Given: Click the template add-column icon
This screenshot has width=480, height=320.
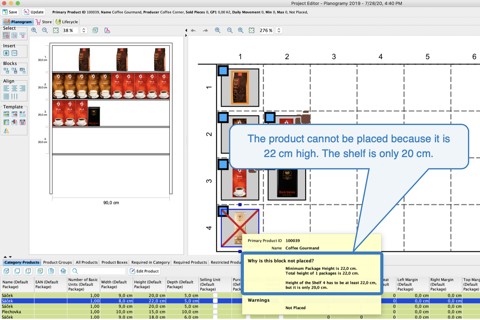Looking at the screenshot, I should 6,122.
